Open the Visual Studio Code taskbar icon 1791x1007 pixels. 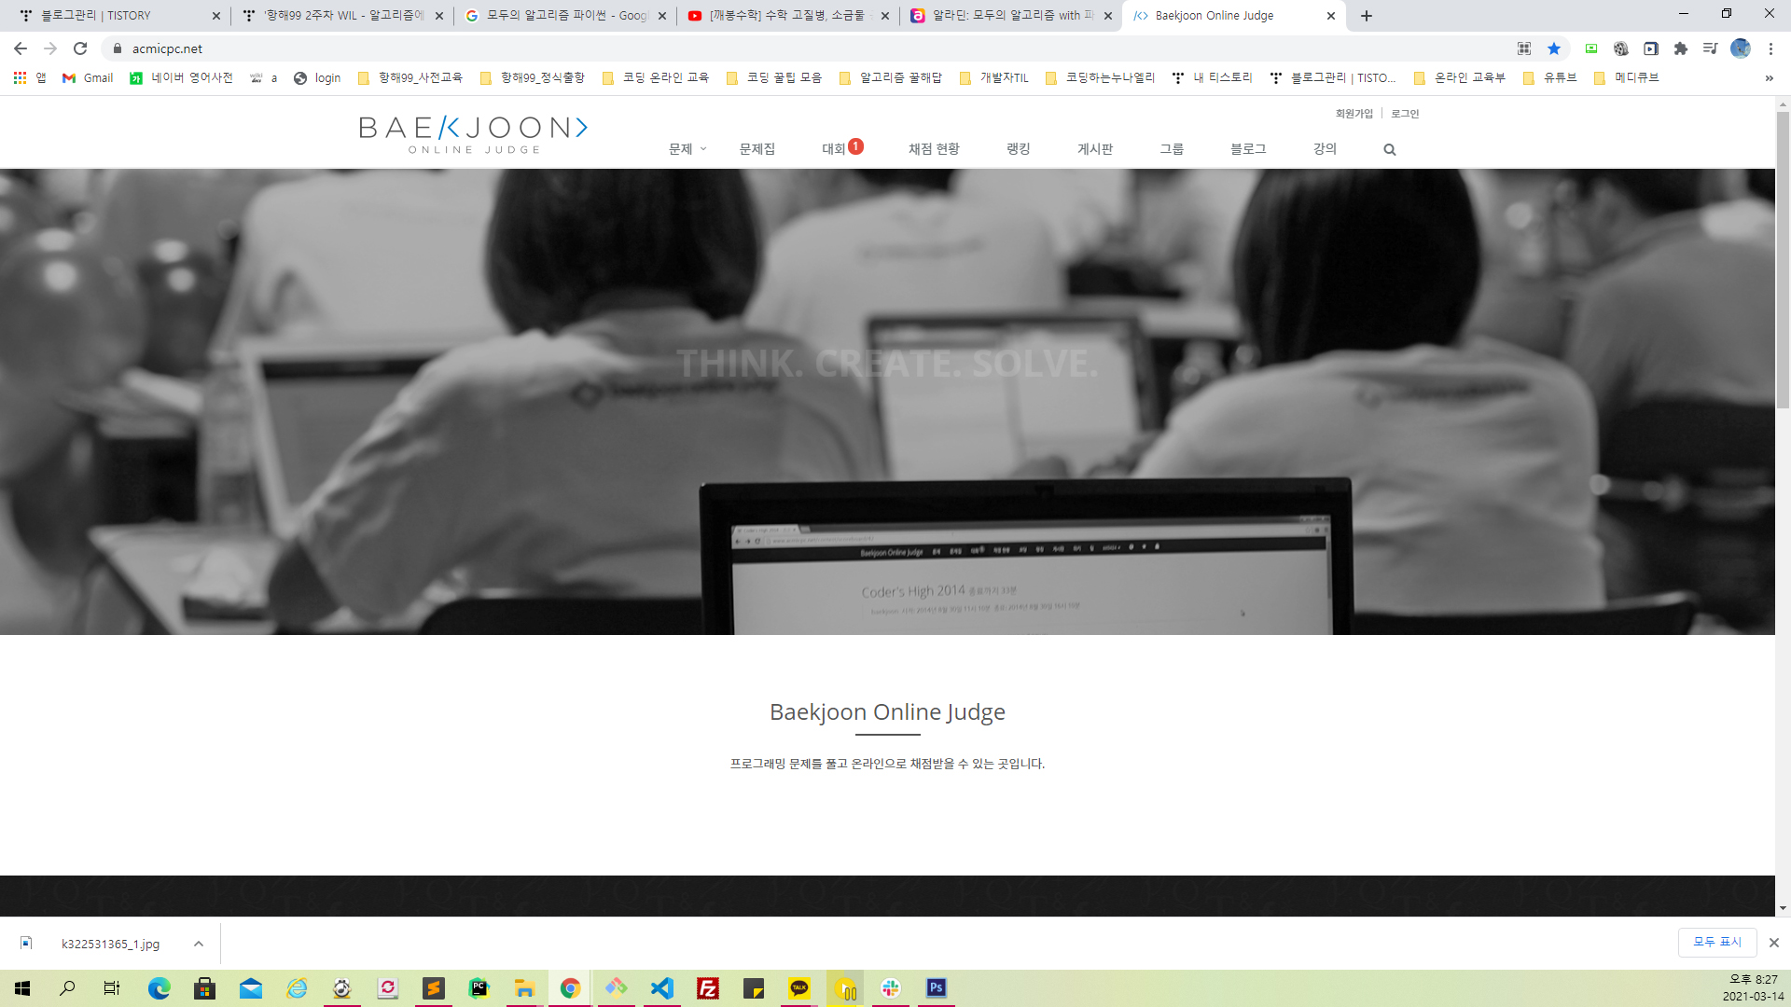661,988
